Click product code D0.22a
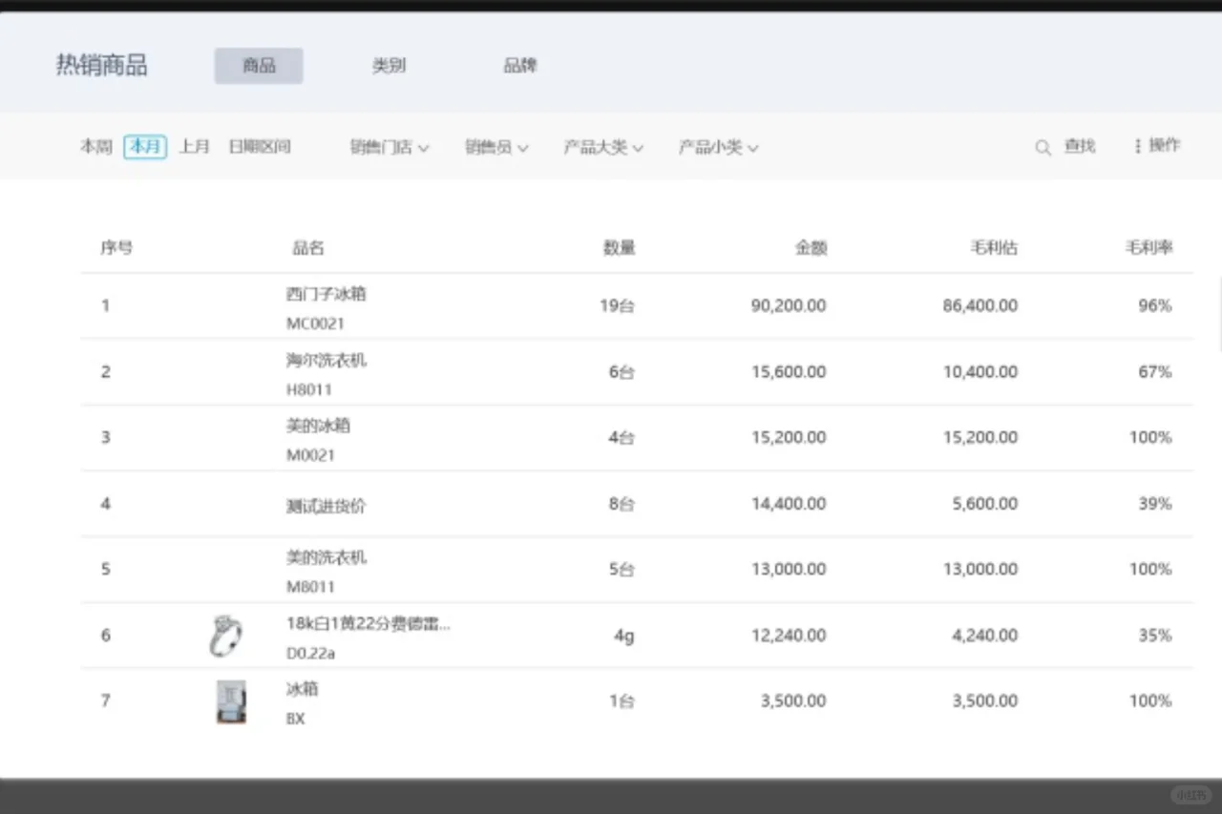 point(311,654)
